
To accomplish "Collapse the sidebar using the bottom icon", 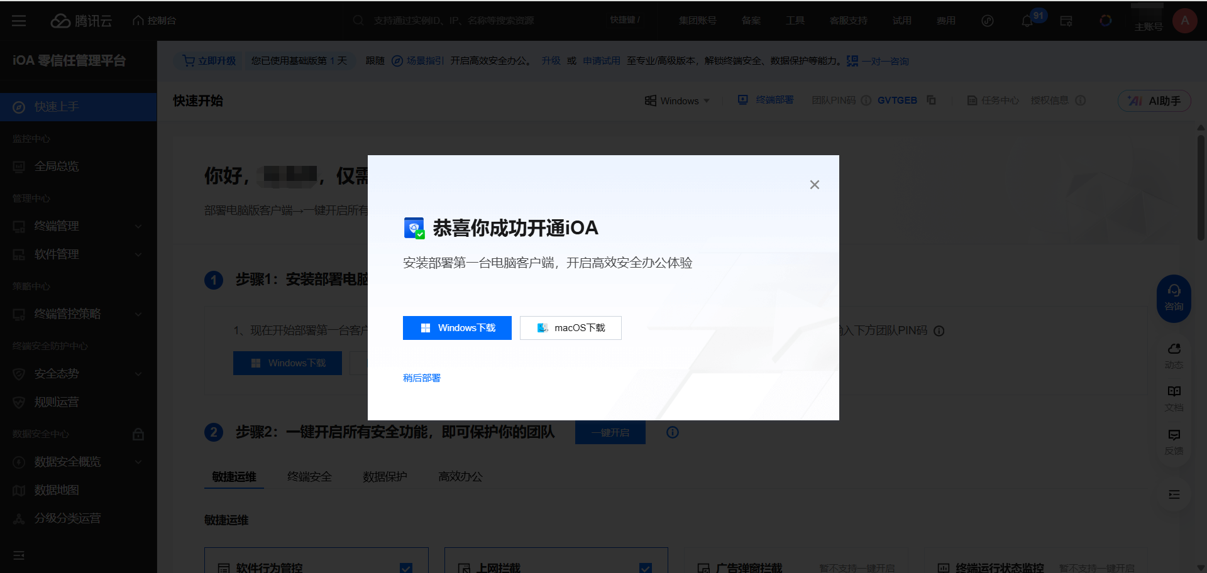I will pyautogui.click(x=19, y=555).
